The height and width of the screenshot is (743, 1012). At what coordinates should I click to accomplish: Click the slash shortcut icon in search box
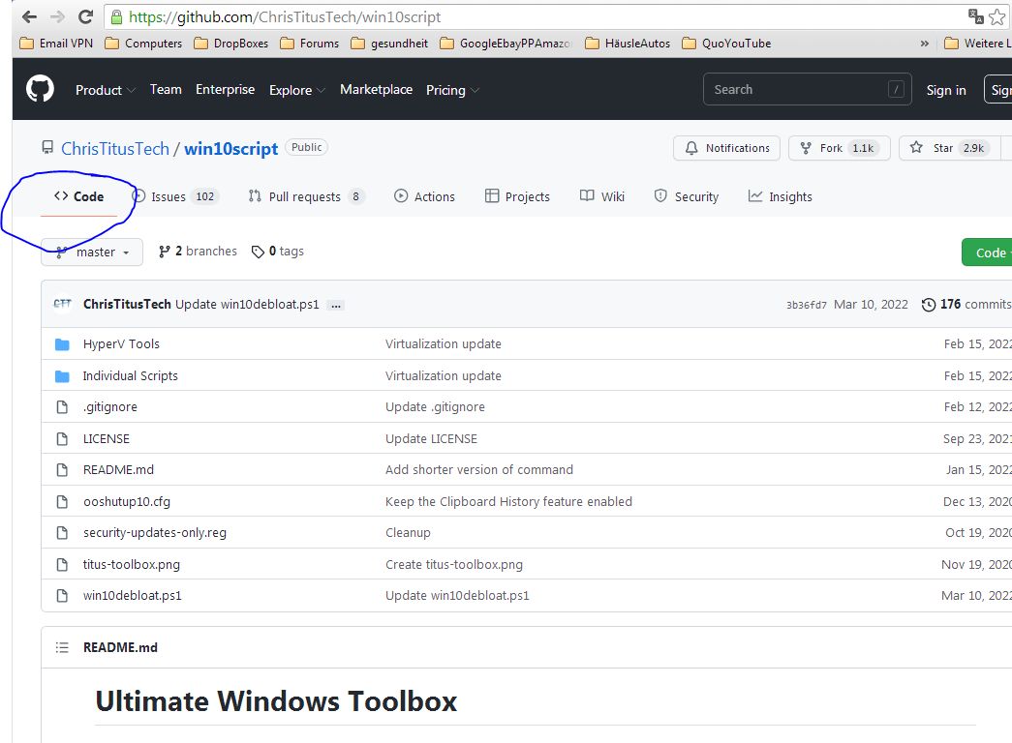click(896, 89)
